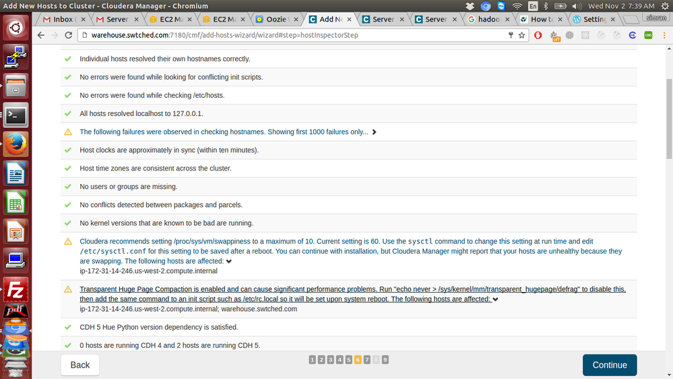Open the grey globe extension icon
This screenshot has width=673, height=379.
pyautogui.click(x=569, y=35)
